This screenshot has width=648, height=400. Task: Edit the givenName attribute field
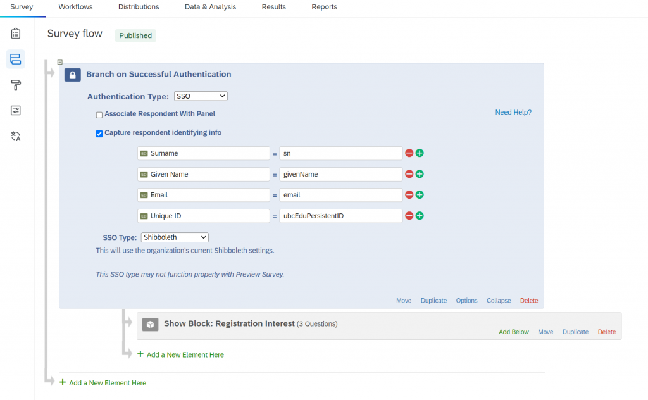coord(341,175)
